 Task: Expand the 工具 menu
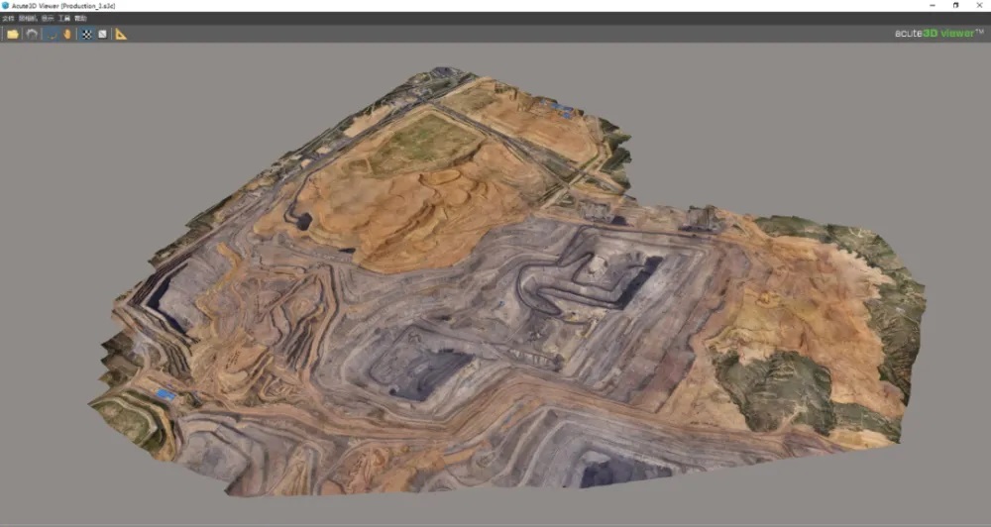(x=63, y=18)
